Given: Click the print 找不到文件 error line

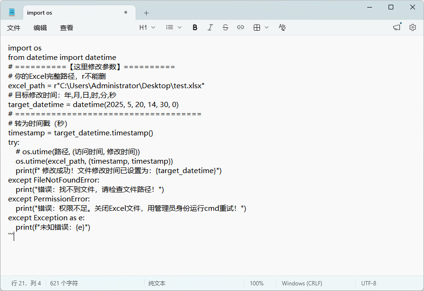Looking at the screenshot, I should click(90, 190).
